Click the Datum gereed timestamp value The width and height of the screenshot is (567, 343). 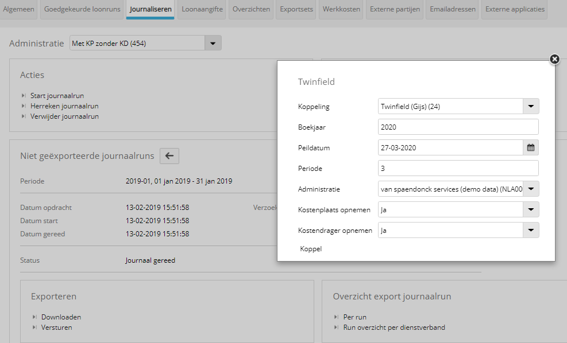[157, 234]
